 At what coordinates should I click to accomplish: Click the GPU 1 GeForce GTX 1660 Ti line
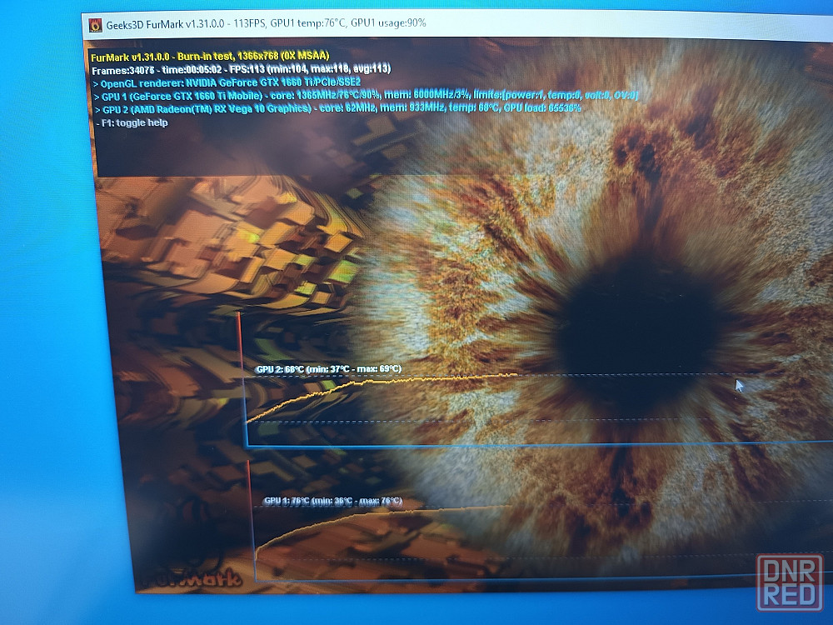click(x=367, y=96)
